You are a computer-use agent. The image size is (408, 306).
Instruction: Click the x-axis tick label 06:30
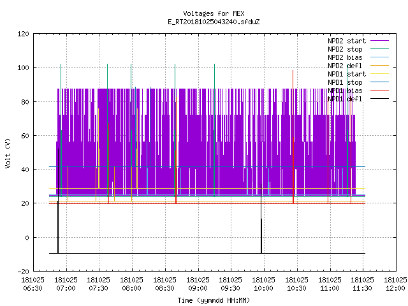[x=33, y=288]
